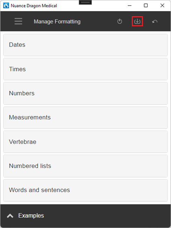171x228 pixels.
Task: Select the Measurements category
Action: click(85, 118)
